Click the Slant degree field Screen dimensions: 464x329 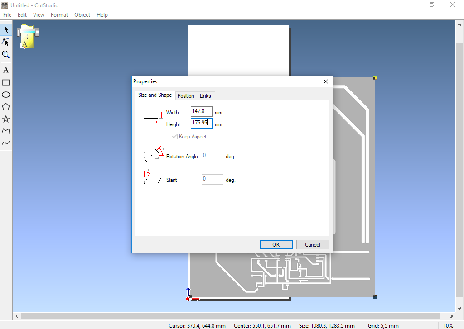coord(213,179)
